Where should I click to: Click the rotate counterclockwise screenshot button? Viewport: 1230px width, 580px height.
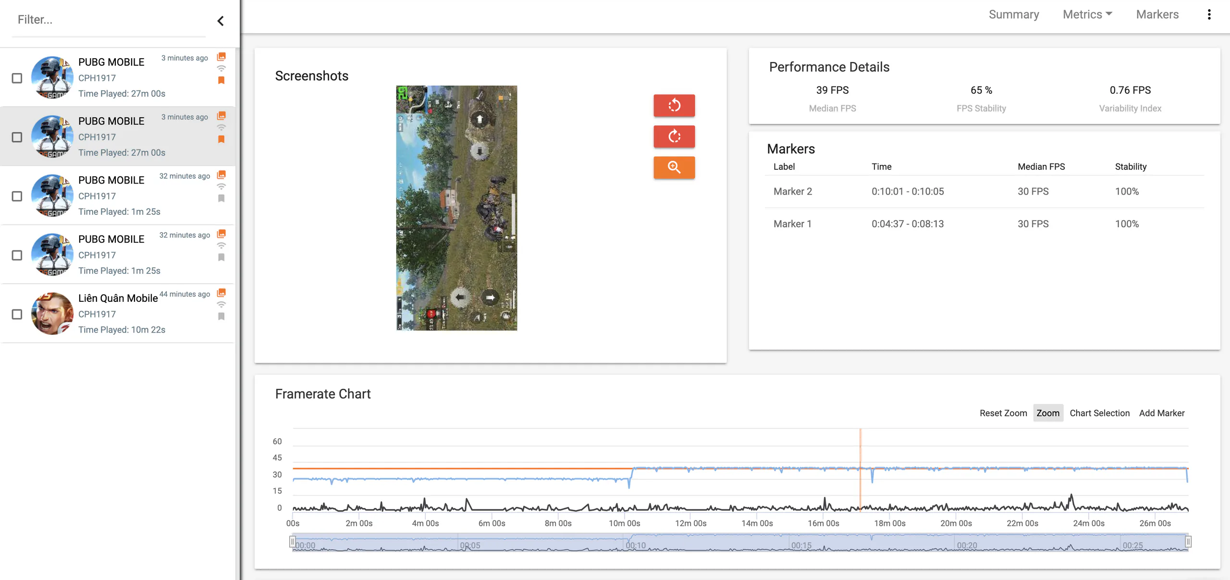[674, 105]
